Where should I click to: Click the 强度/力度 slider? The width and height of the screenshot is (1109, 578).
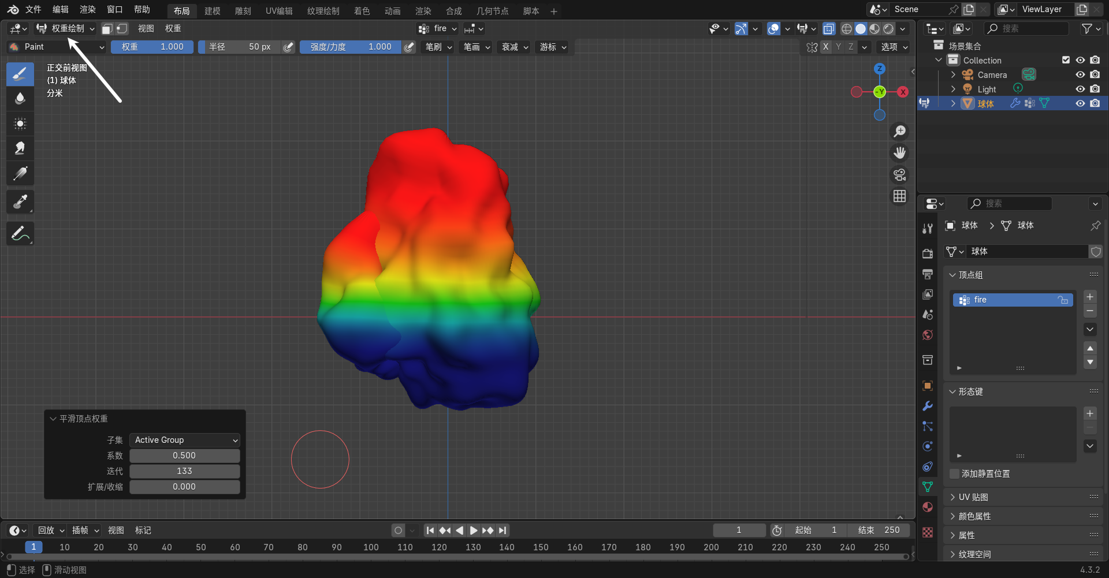tap(350, 47)
